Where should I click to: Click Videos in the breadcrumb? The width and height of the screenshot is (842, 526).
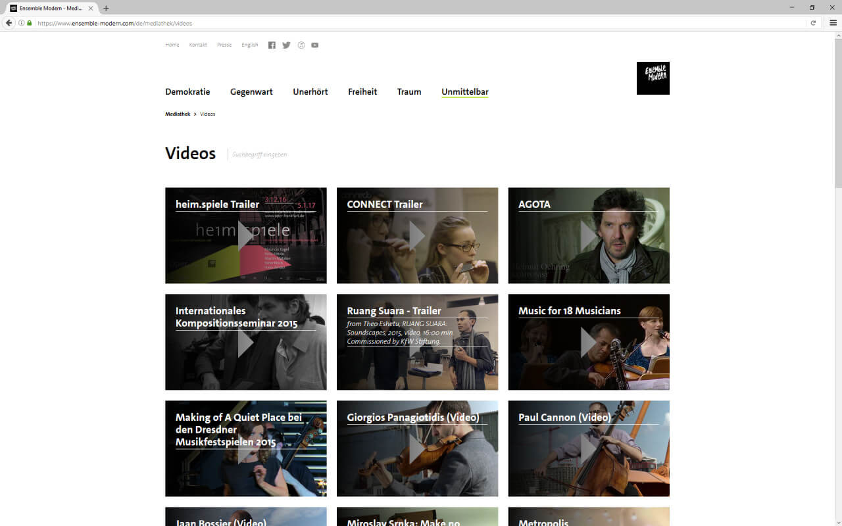point(208,114)
